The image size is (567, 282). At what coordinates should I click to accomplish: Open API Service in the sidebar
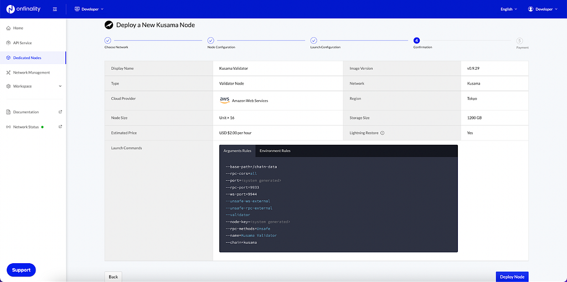(x=33, y=43)
